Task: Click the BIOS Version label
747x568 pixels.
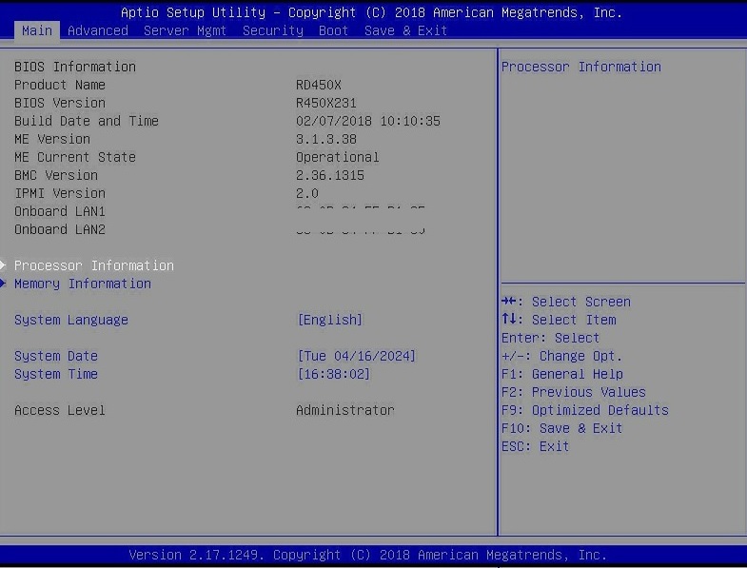Action: [x=60, y=103]
